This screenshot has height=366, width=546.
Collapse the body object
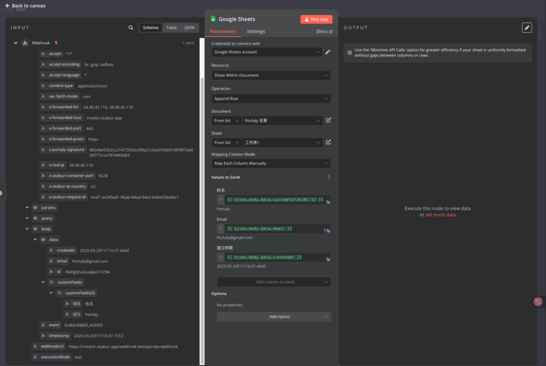(27, 229)
